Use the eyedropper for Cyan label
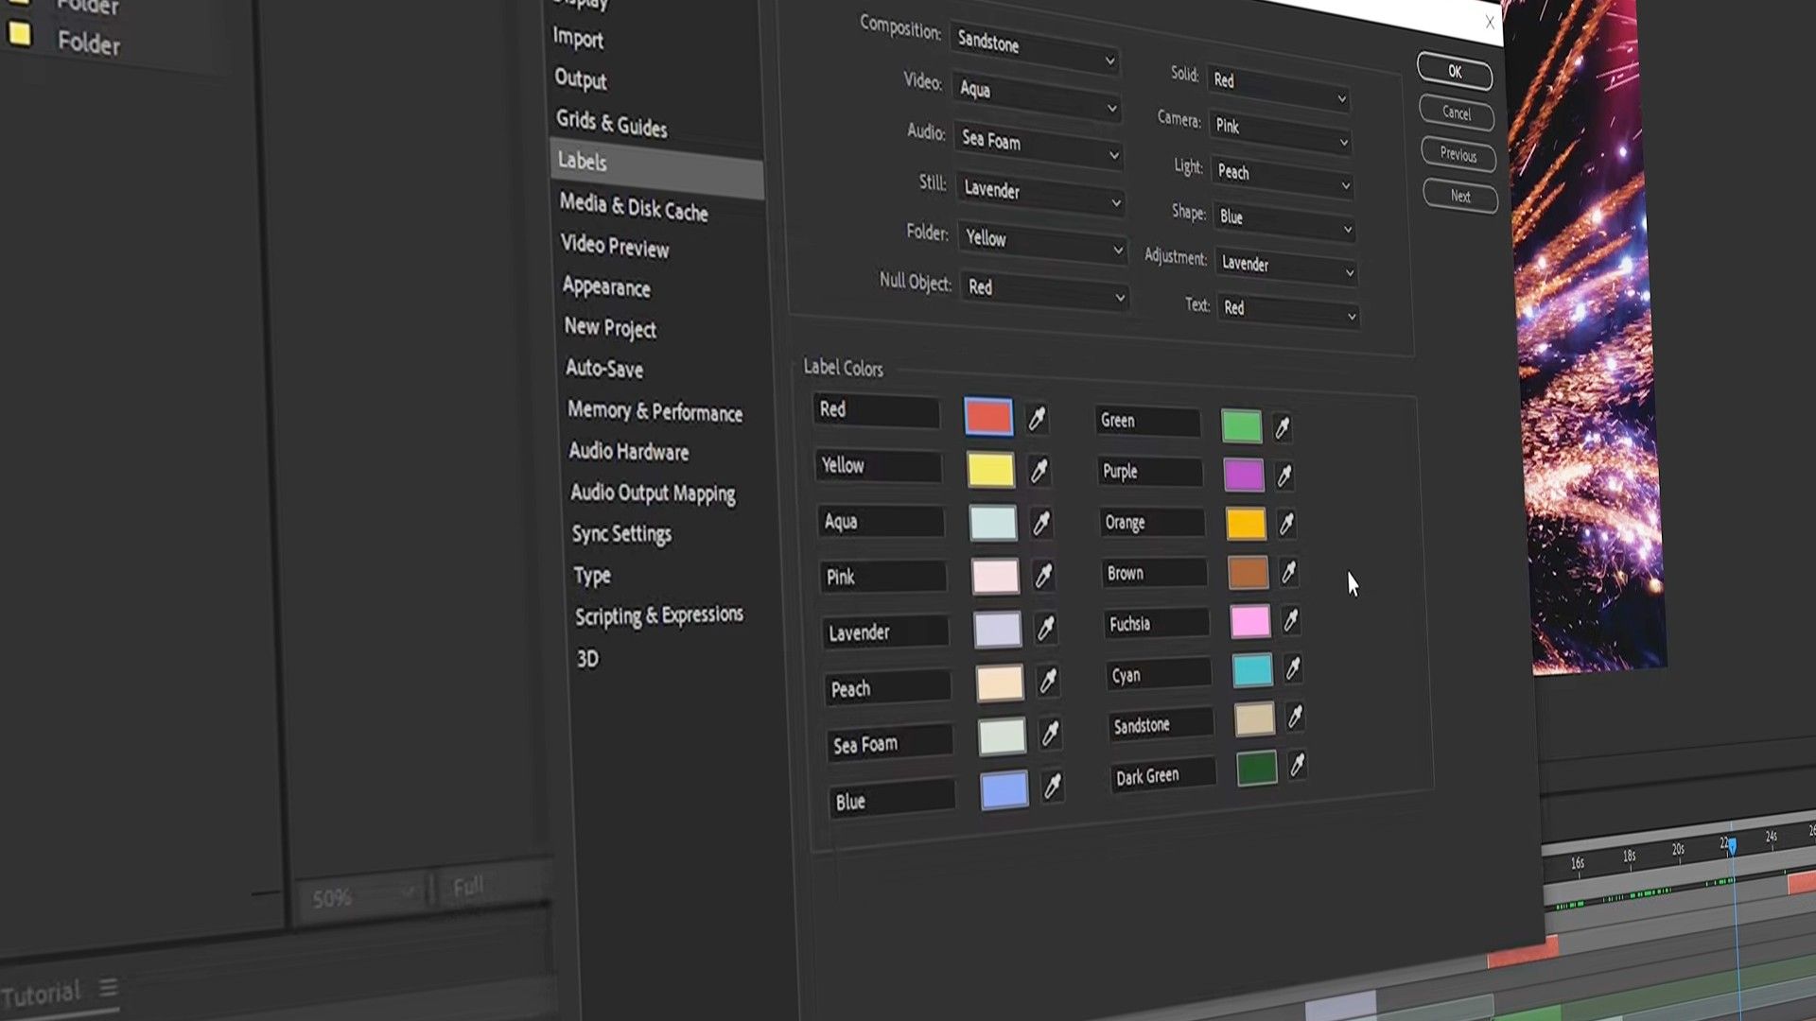 [1293, 669]
